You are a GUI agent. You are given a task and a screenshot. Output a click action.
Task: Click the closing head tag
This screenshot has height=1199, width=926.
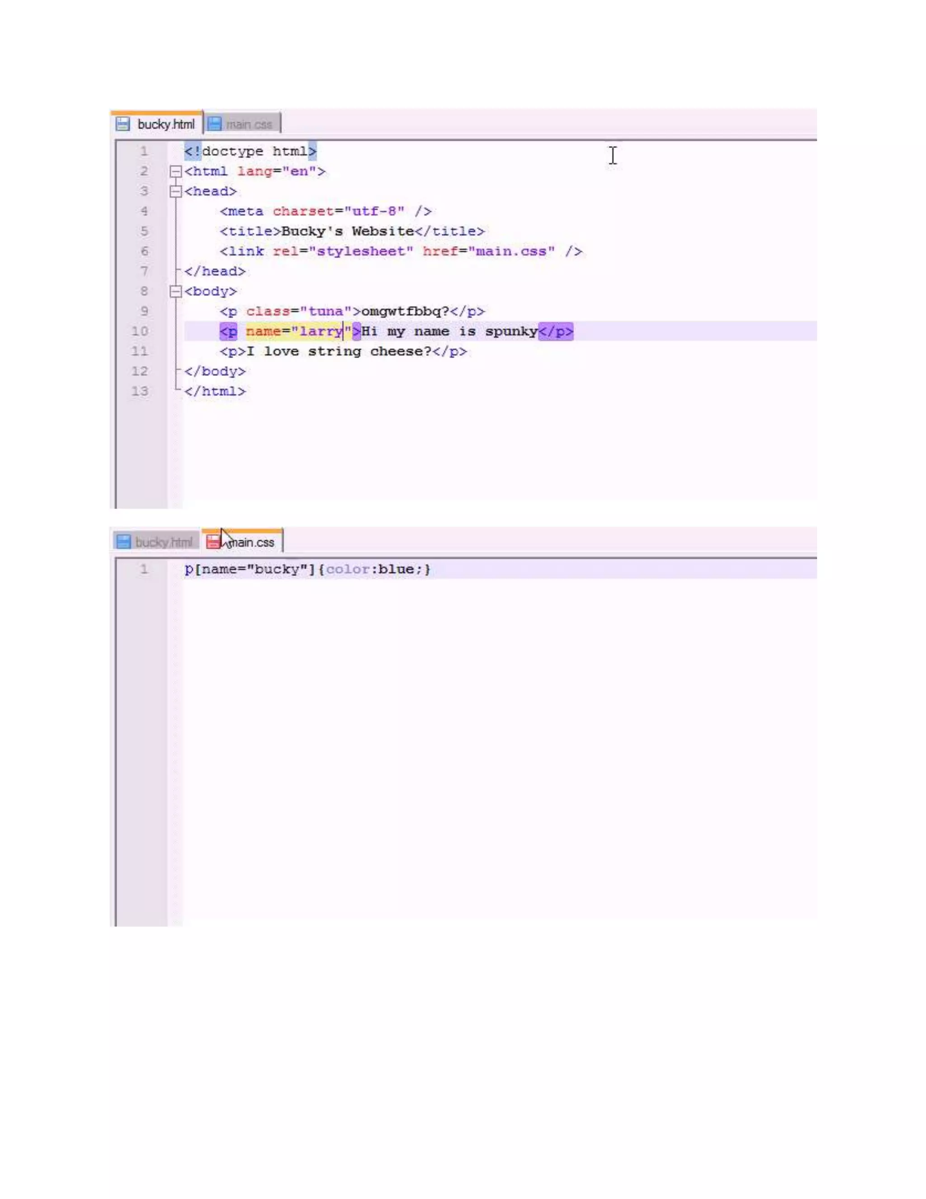215,271
